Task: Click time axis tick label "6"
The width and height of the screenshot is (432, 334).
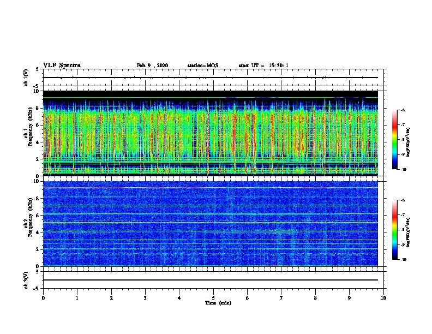Action: (x=248, y=298)
